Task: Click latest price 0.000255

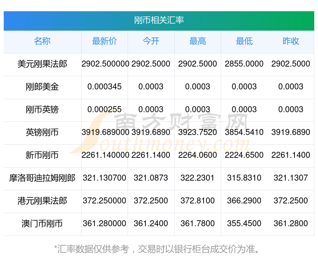Action: [104, 110]
